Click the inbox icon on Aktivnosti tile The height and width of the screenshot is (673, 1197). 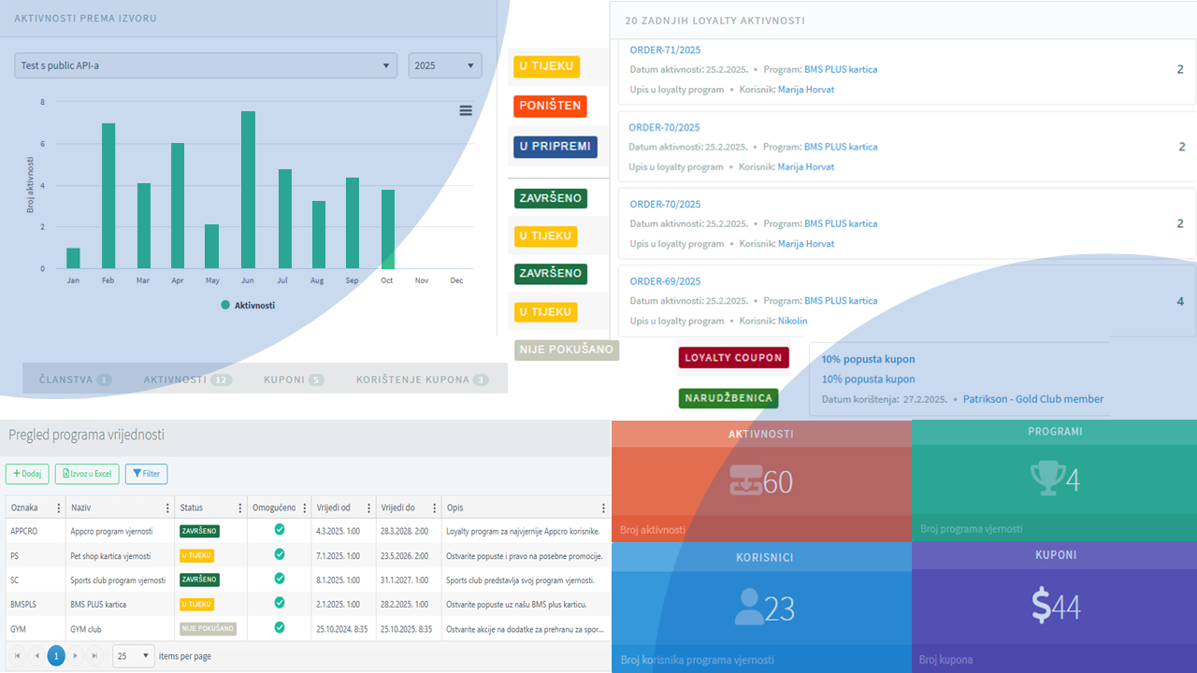click(745, 480)
